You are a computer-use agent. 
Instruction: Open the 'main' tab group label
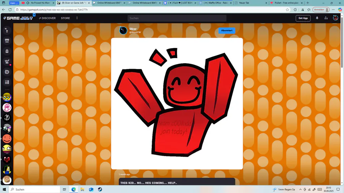pos(14,3)
